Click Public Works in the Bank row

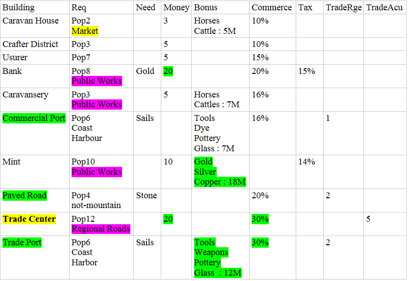point(97,81)
